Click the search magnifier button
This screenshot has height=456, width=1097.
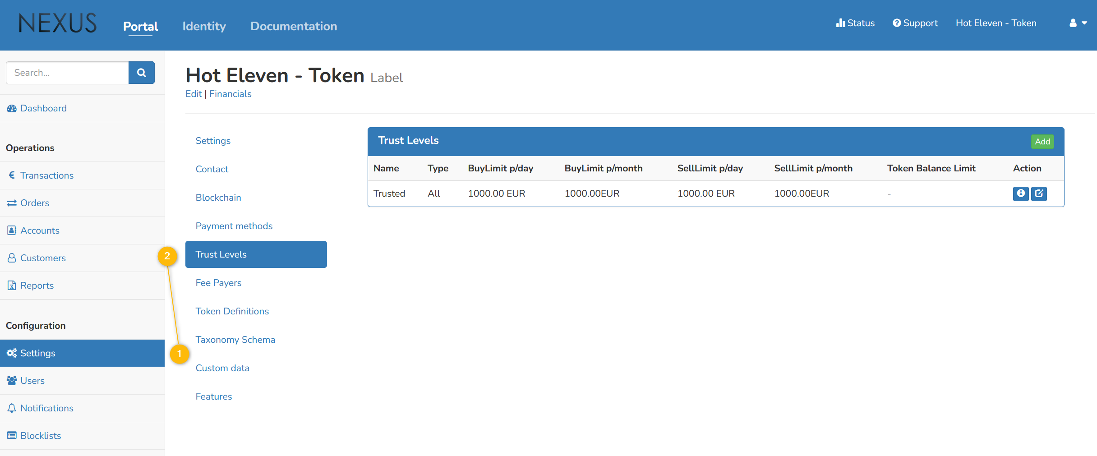142,73
